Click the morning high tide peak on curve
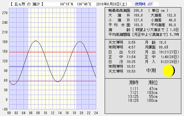The image size is (184, 116). [36, 41]
